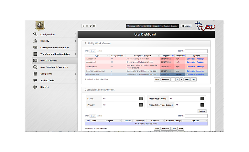The height and width of the screenshot is (152, 249).
Task: Open Activity Work Queue entries count dropdown
Action: [93, 51]
